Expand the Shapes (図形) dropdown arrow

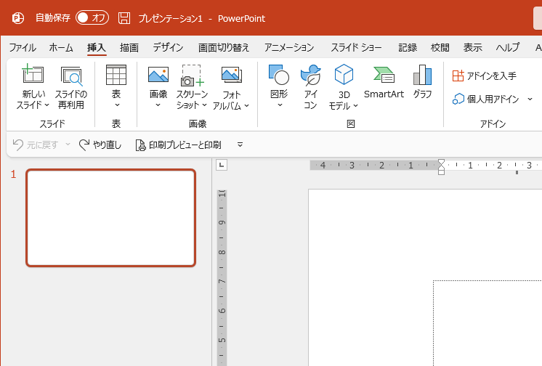pos(280,105)
